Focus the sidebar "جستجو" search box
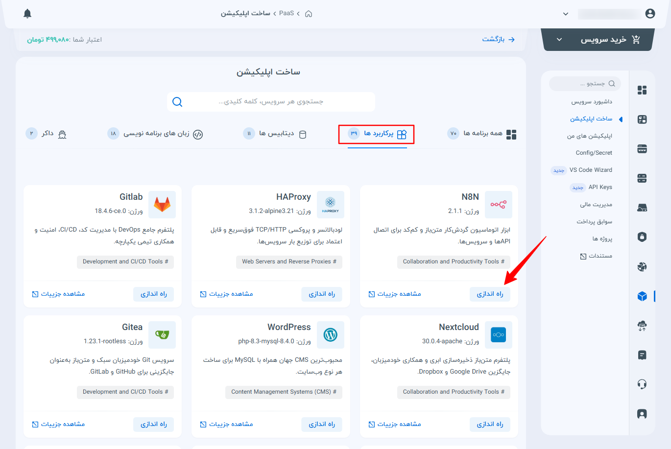671x449 pixels. point(585,84)
